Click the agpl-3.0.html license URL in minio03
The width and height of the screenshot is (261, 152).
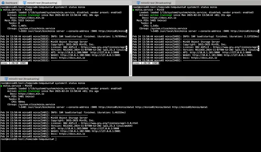tap(109, 123)
